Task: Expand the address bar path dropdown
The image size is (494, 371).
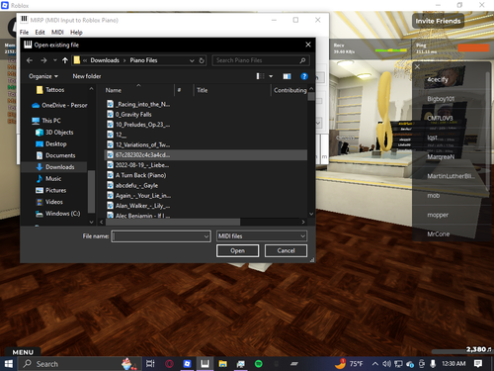Action: pos(192,60)
